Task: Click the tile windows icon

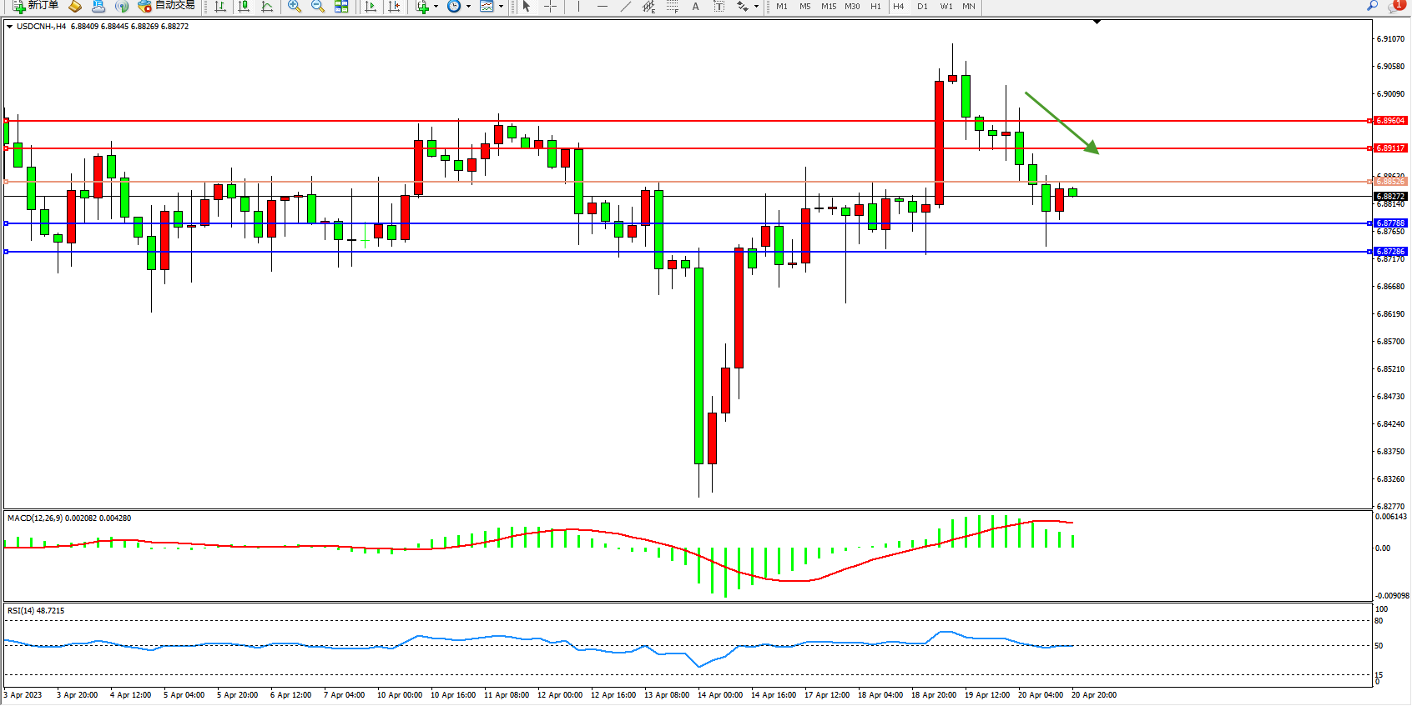Action: click(x=341, y=7)
